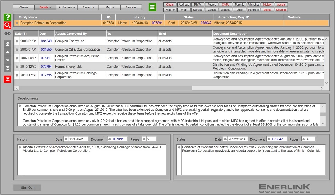Viewport: 335px width, 195px height.
Task: Open the Web button
Action: [x=184, y=10]
